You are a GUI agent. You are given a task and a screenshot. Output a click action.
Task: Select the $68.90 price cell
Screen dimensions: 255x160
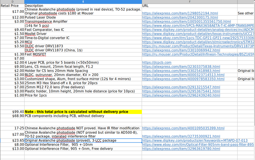12,116
